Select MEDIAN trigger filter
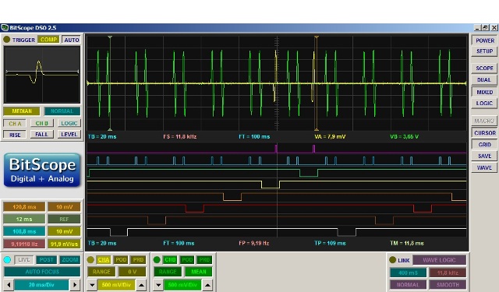Screen dimensions: 499x292 pyautogui.click(x=22, y=111)
